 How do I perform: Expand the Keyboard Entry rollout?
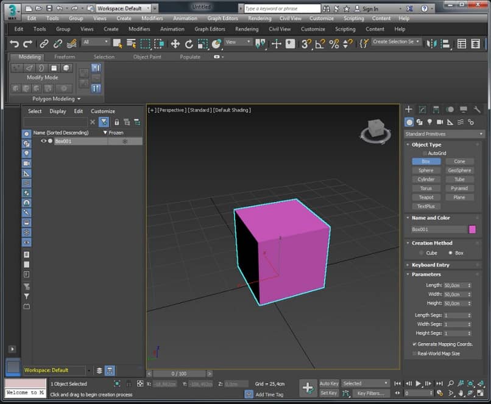[x=430, y=265]
